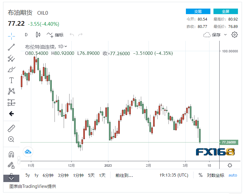245x194 pixels.
Task: Set range to 5y
Action: coord(28,175)
